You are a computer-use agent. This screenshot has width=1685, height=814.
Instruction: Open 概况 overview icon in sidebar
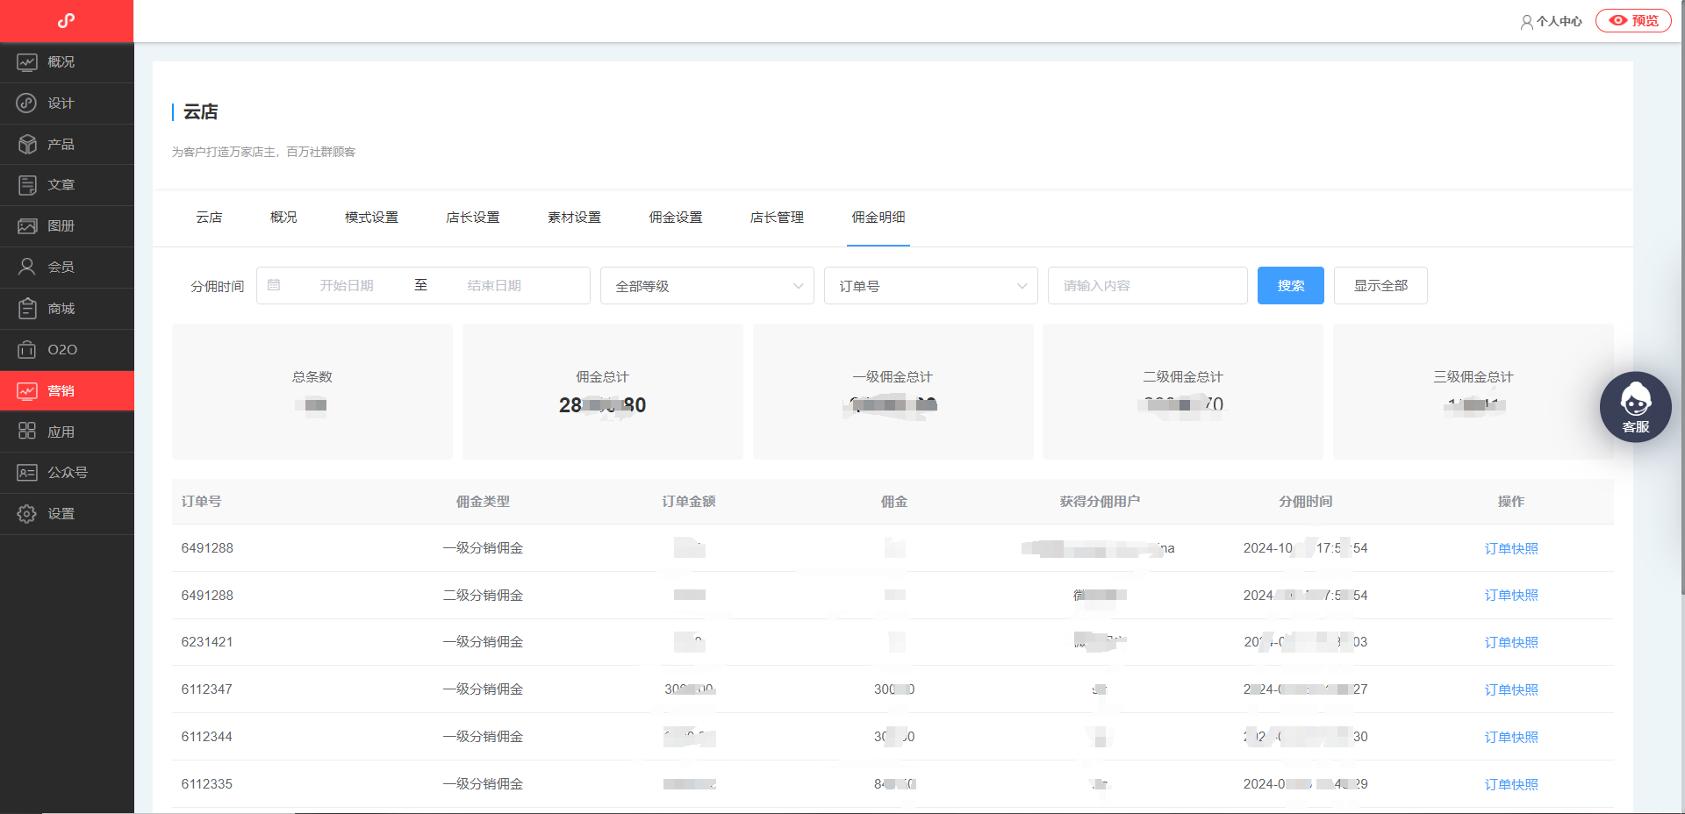click(x=27, y=62)
